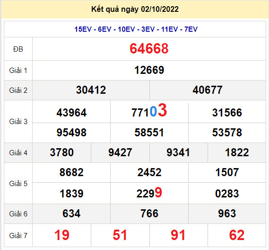Image resolution: width=269 pixels, height=250 pixels.
Task: Click the special prize number 64668
Action: point(149,49)
